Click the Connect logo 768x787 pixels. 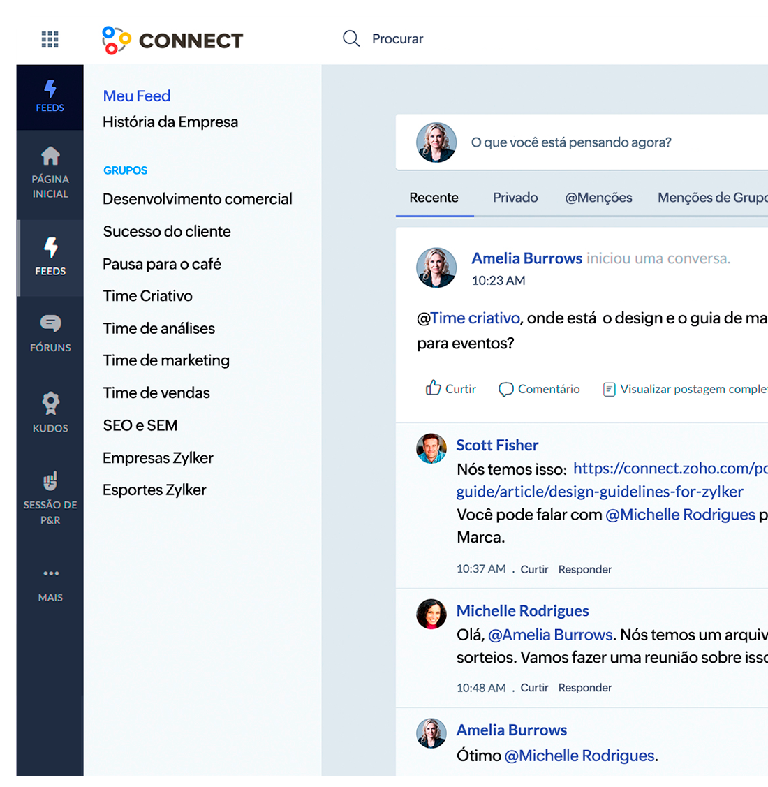[x=172, y=40]
